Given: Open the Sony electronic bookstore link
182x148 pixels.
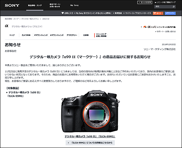Looking at the screenshot, I should (165, 2).
